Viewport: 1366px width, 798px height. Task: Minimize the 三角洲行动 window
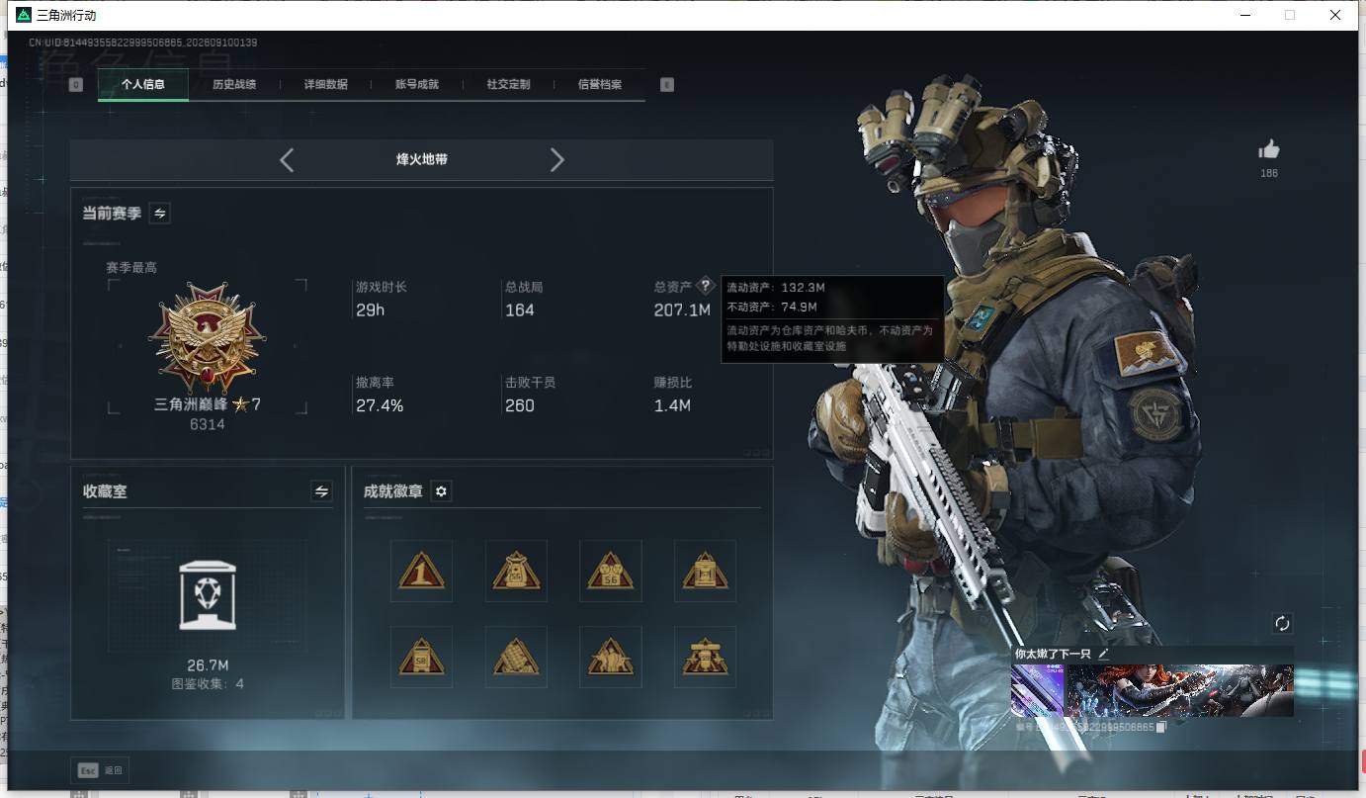pyautogui.click(x=1244, y=15)
